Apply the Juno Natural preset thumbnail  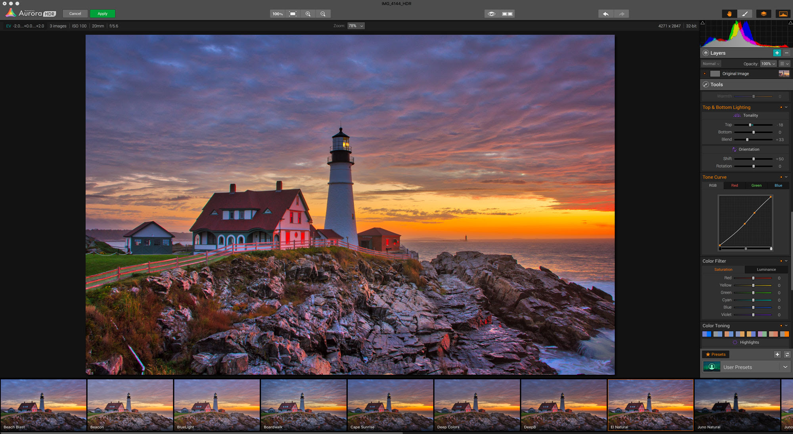[737, 405]
